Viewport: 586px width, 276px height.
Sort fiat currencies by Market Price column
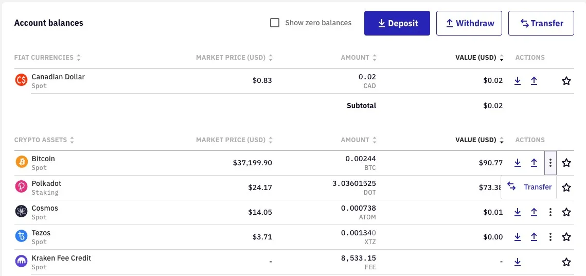pos(234,58)
